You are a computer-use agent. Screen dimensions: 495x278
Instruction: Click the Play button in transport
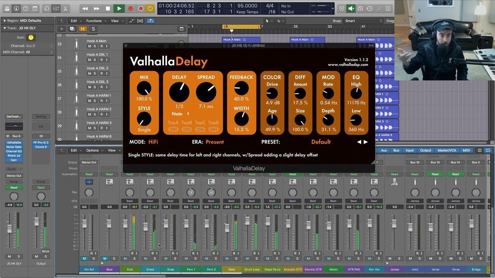point(119,8)
